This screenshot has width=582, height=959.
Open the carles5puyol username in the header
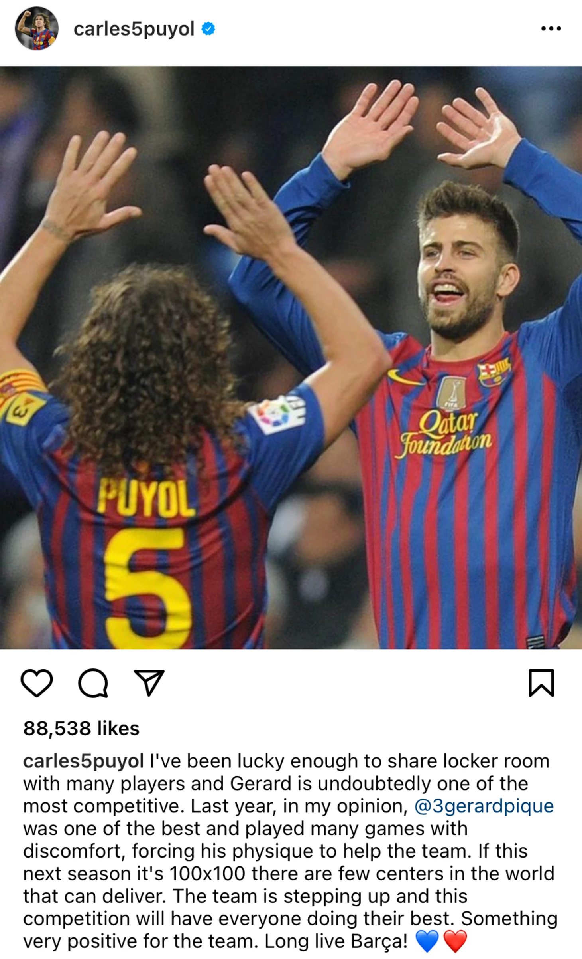coord(134,29)
